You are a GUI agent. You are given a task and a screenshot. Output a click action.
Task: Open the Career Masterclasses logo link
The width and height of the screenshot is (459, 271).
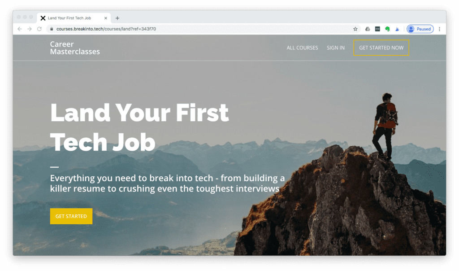tap(75, 48)
